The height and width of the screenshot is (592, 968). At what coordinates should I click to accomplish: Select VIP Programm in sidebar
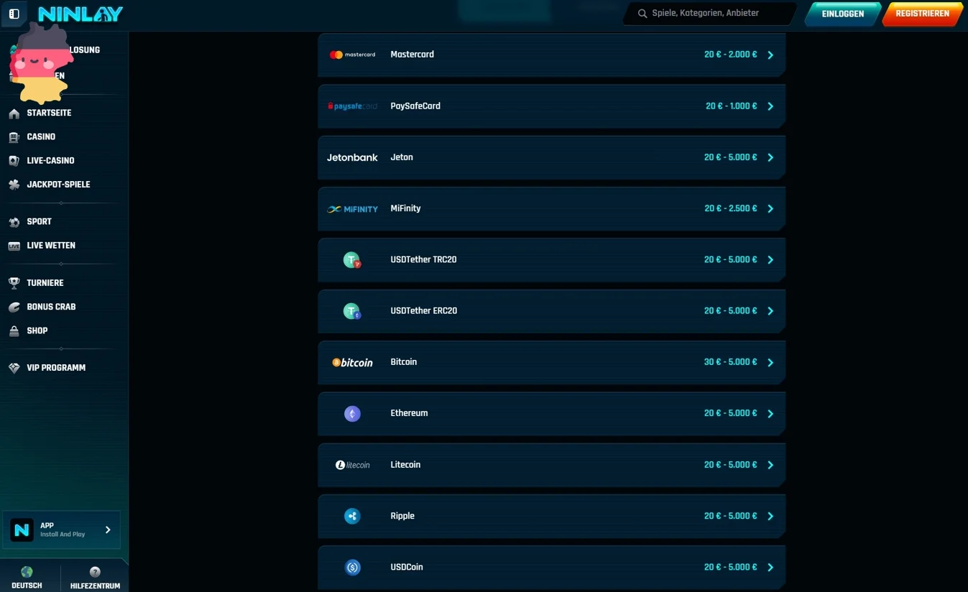point(56,368)
